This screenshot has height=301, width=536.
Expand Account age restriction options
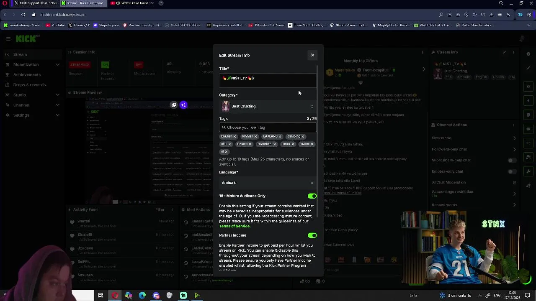pyautogui.click(x=515, y=194)
